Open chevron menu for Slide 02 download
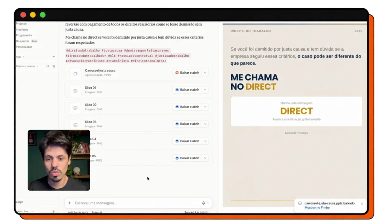 [x=205, y=107]
